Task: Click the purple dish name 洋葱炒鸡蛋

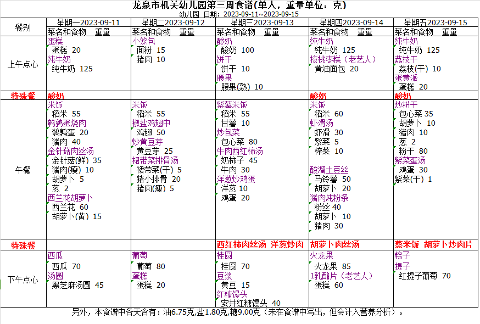Action: click(236, 179)
